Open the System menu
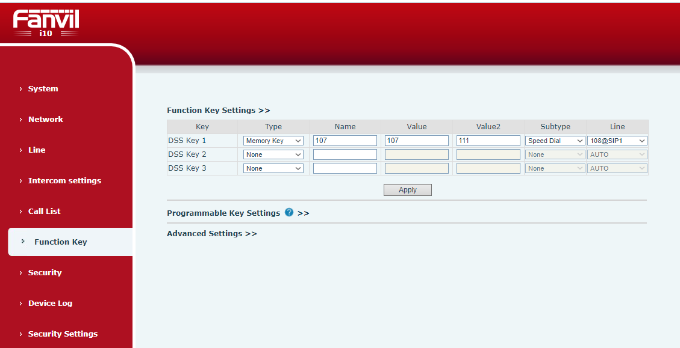Screen dimensions: 680x348 click(x=43, y=89)
